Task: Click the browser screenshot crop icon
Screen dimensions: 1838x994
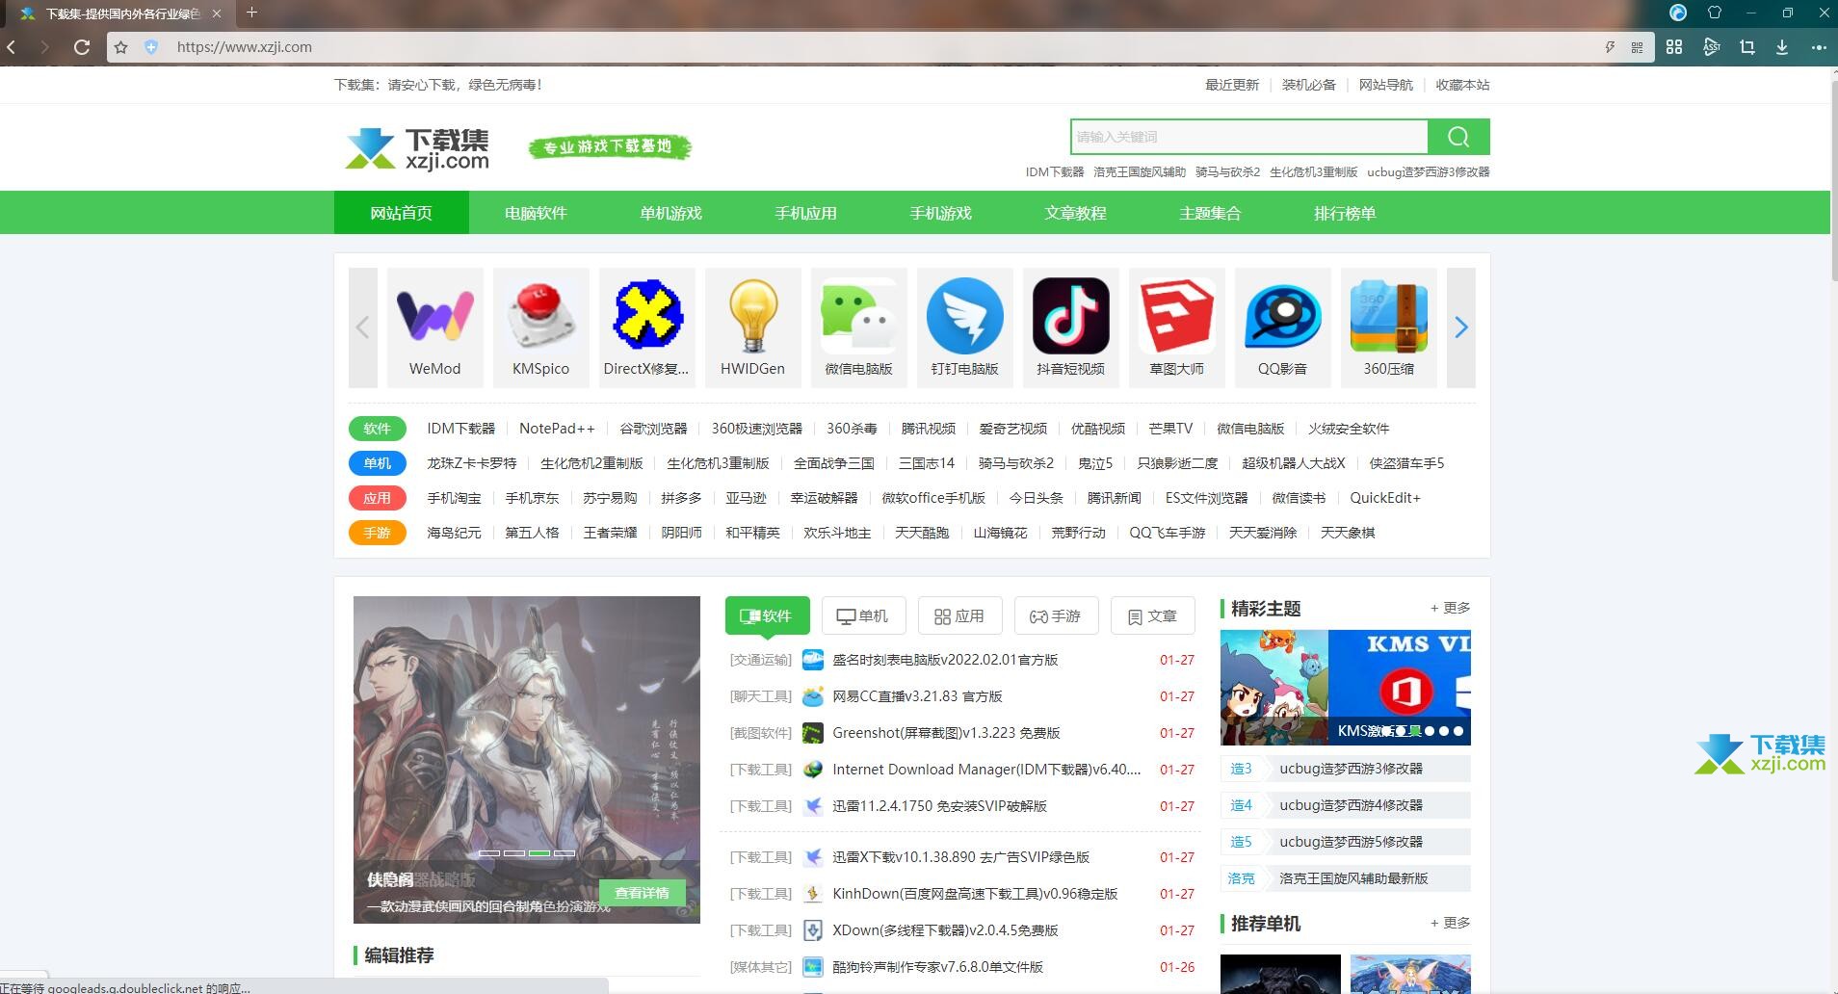Action: (x=1746, y=47)
